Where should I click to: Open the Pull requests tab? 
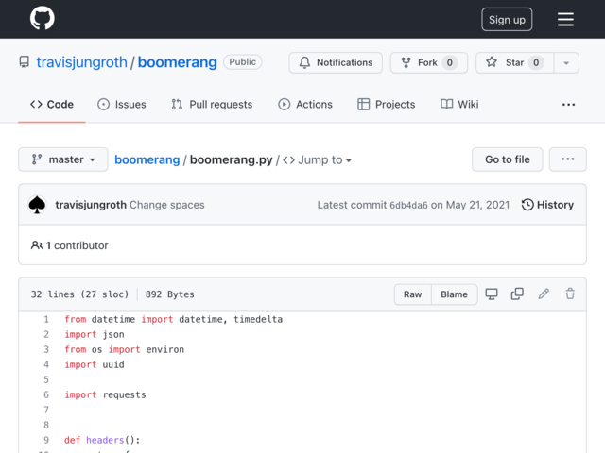212,105
